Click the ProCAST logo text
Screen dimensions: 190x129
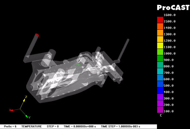[x=173, y=8]
